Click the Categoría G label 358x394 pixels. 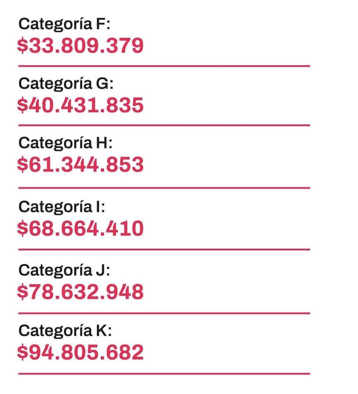66,83
